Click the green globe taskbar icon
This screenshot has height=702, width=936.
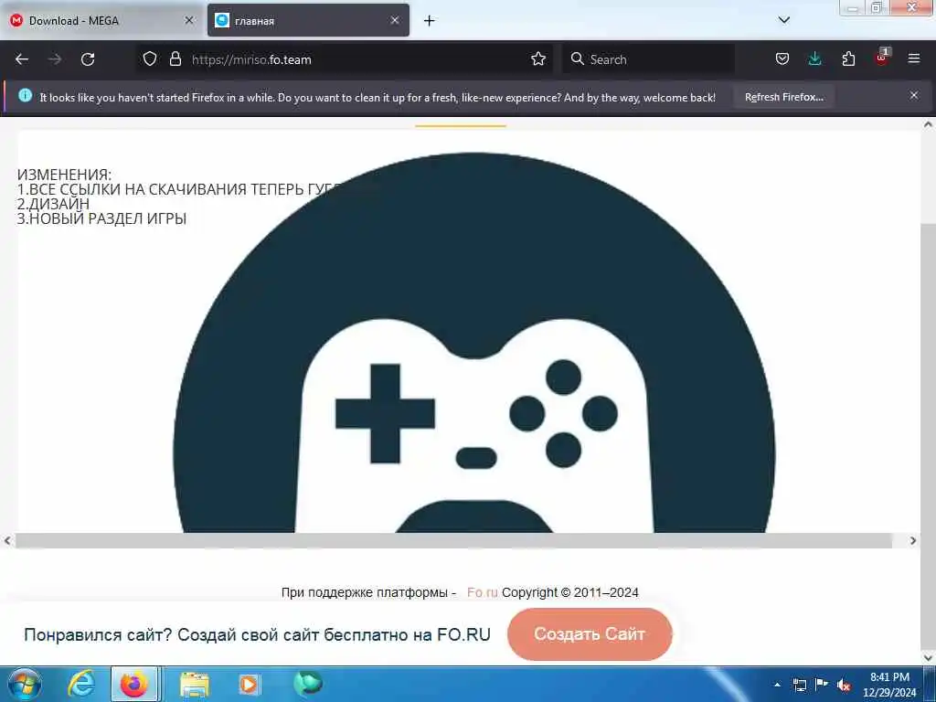(308, 684)
